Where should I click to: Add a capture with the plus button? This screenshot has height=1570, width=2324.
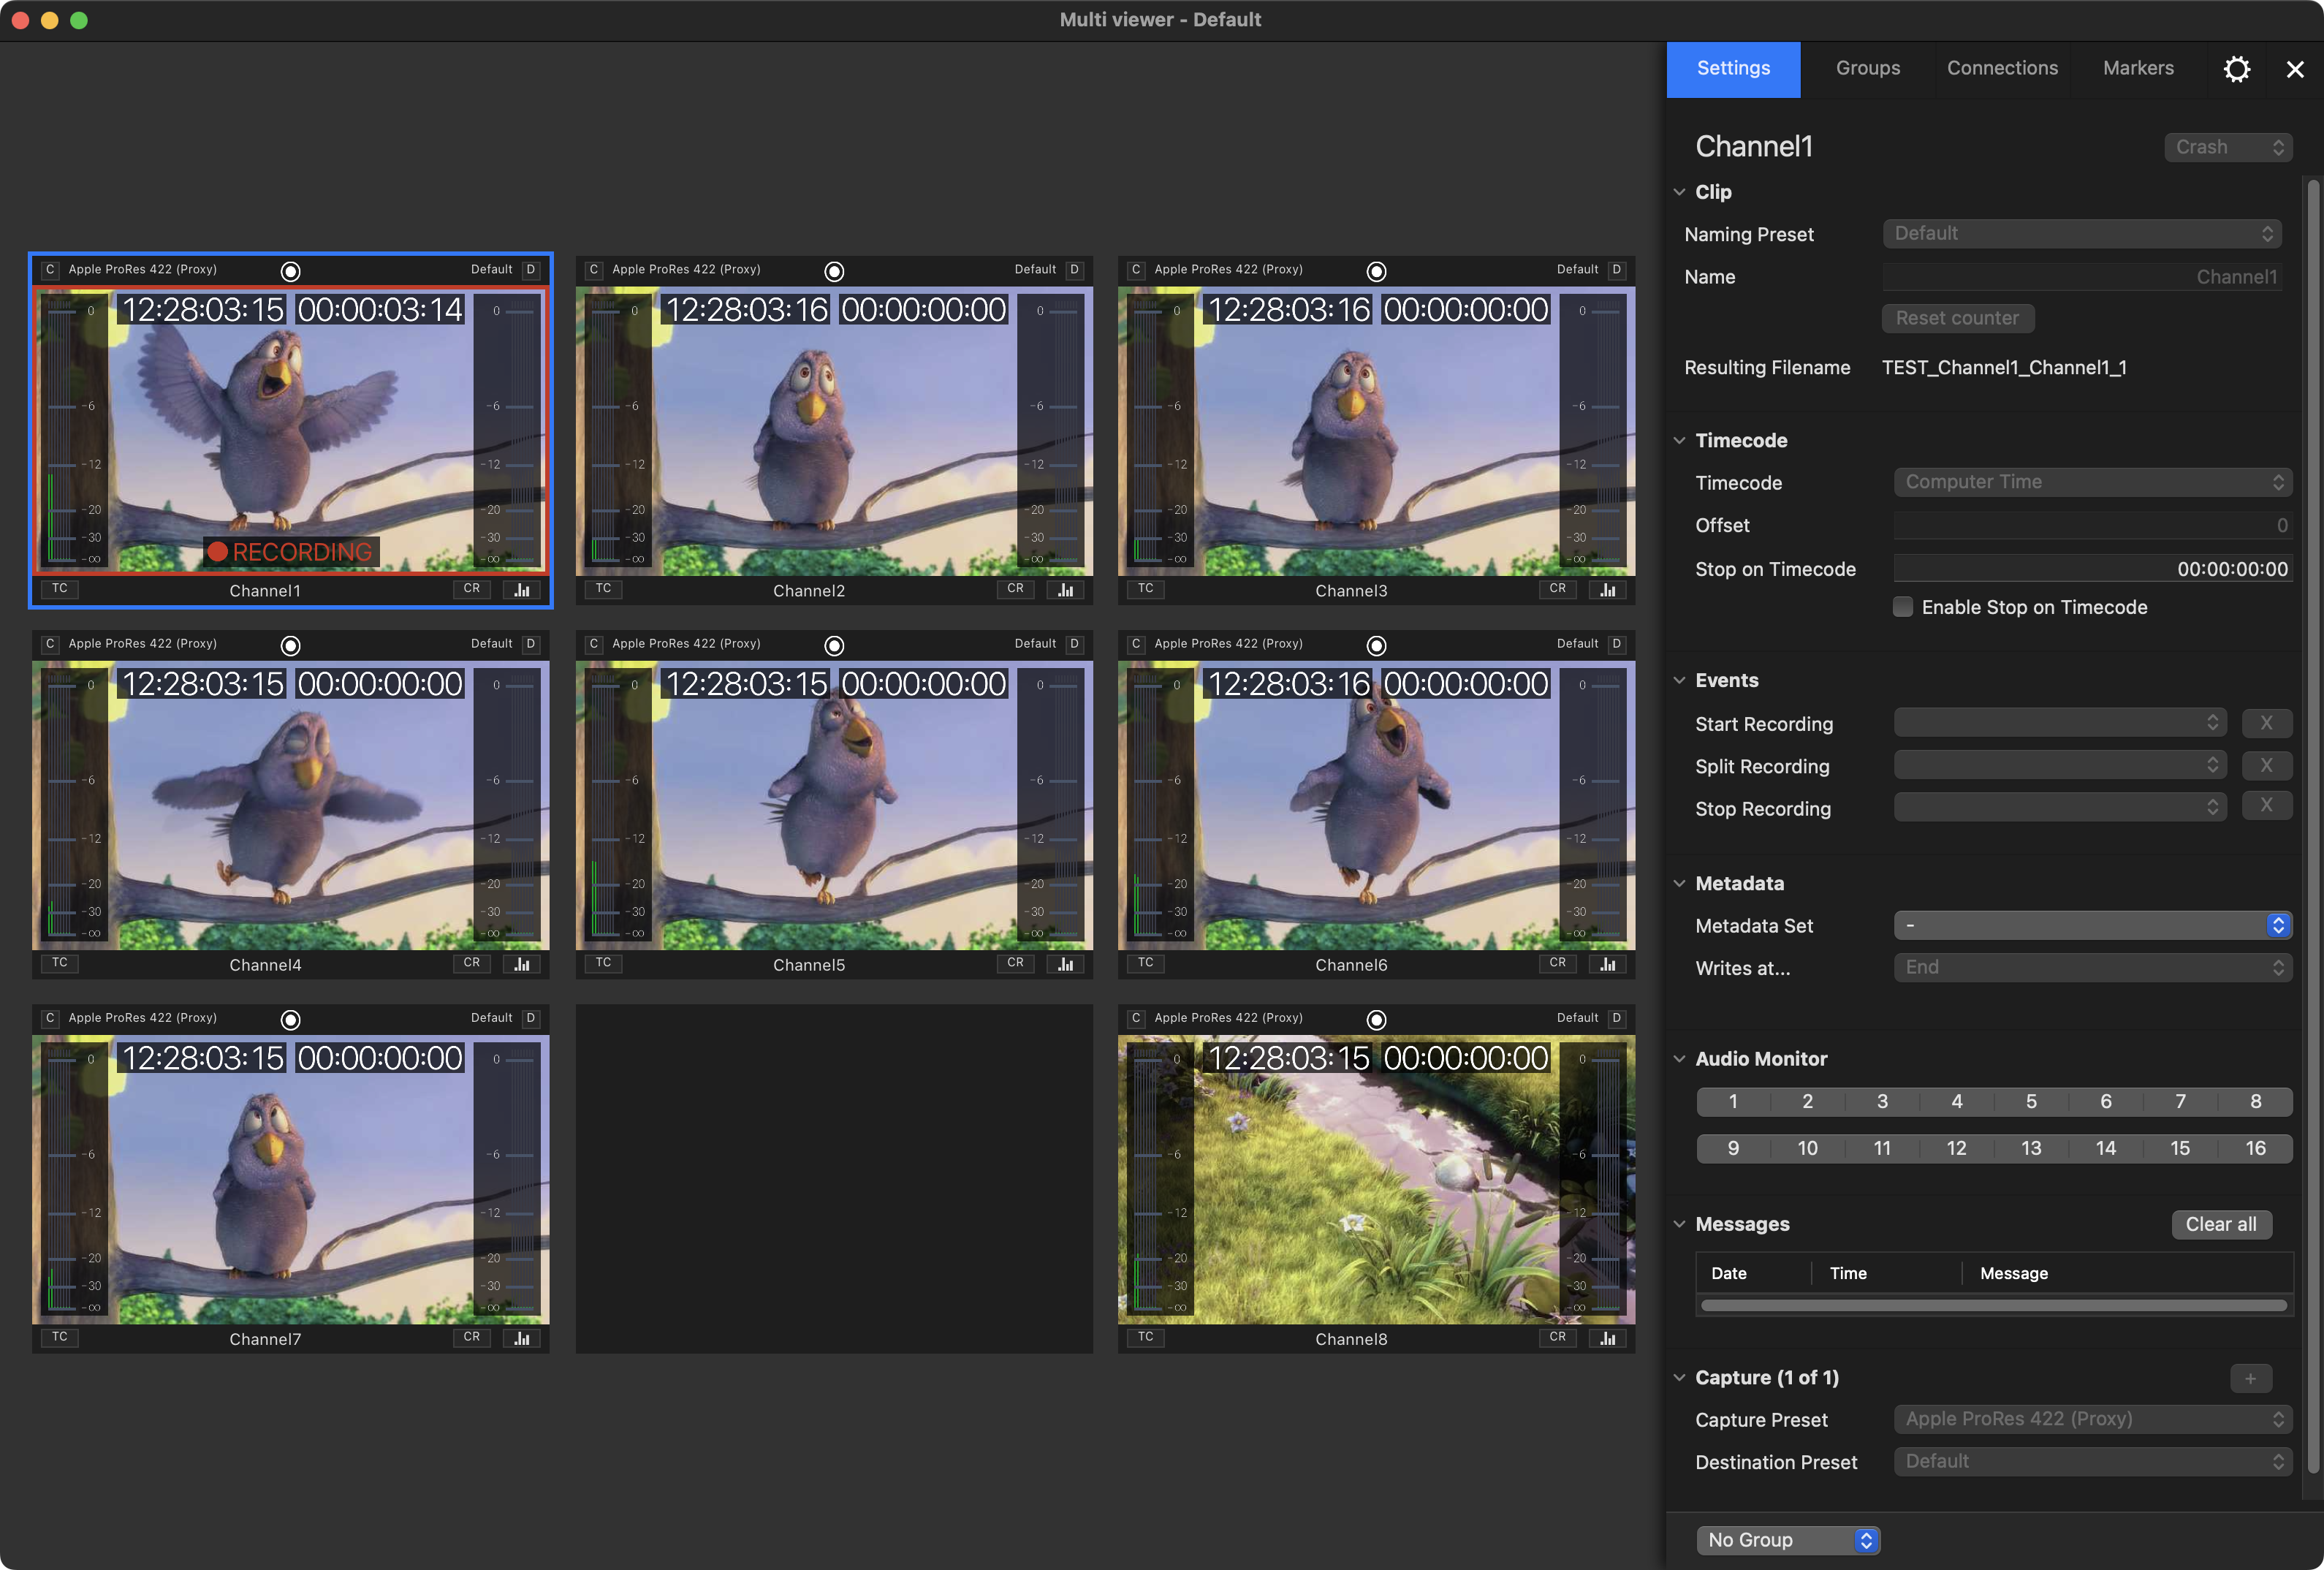tap(2250, 1378)
